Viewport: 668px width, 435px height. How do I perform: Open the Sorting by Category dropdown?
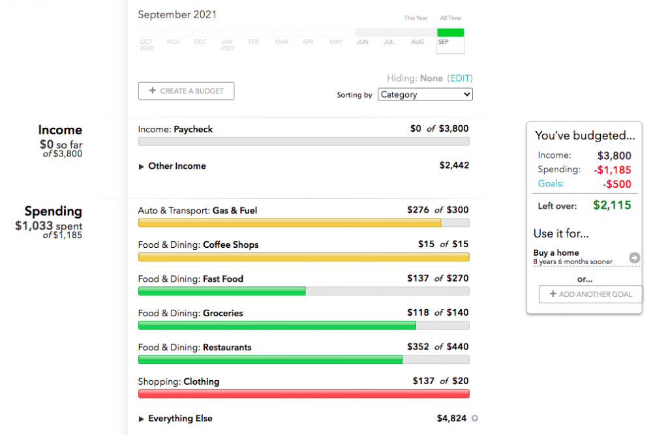425,94
